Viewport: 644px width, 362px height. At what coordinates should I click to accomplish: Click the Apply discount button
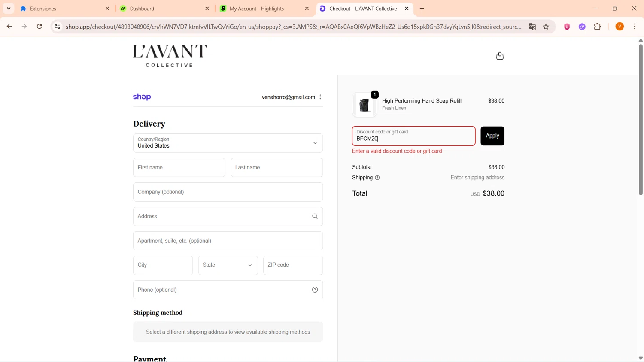coord(492,136)
